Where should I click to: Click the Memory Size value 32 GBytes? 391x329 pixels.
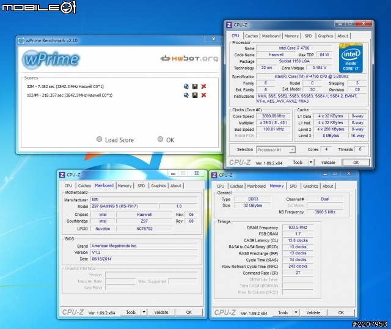point(252,205)
